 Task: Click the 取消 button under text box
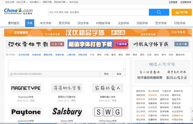point(119,74)
